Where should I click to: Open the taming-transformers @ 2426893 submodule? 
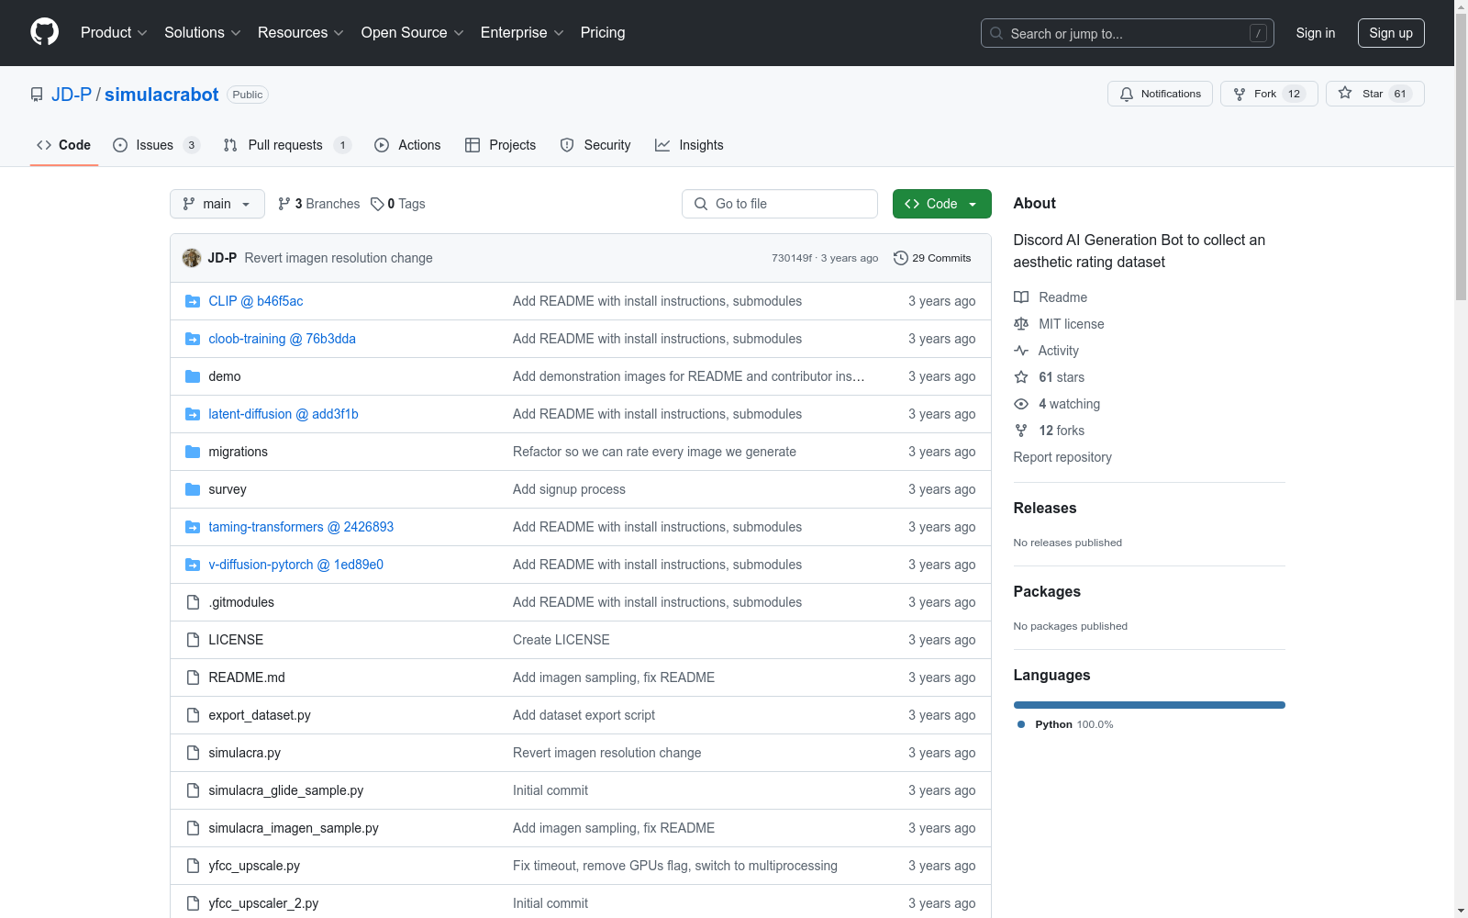301,527
